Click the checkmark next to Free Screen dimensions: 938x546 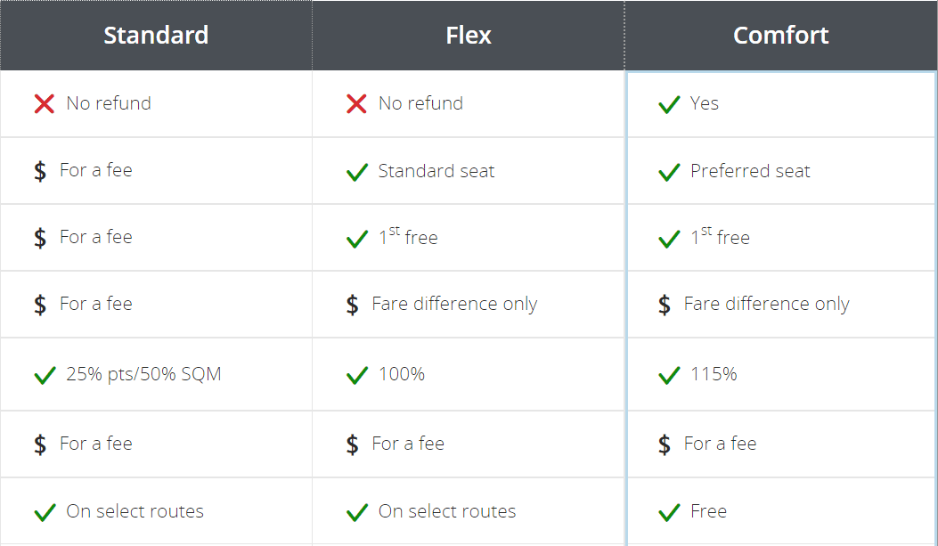point(669,512)
